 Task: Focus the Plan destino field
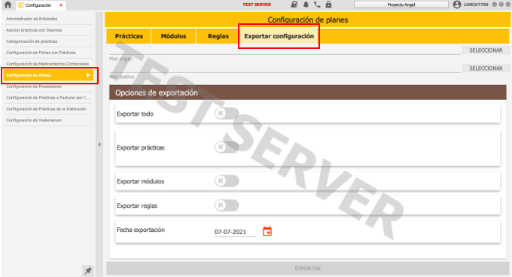285,68
